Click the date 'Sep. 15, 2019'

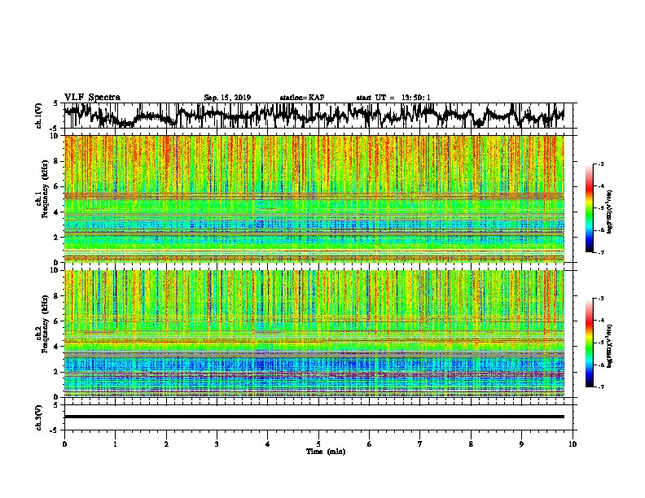pos(227,98)
